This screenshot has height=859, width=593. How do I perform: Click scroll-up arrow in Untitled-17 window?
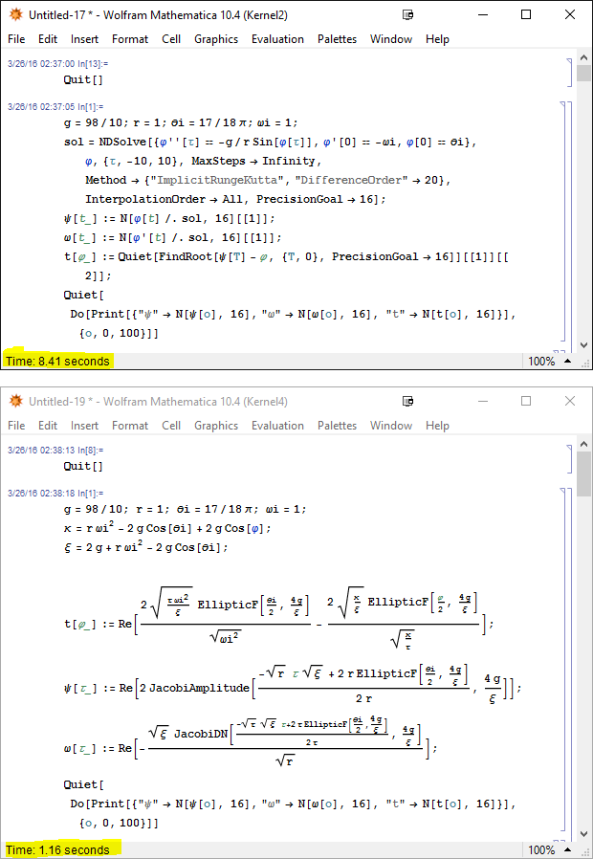point(583,58)
